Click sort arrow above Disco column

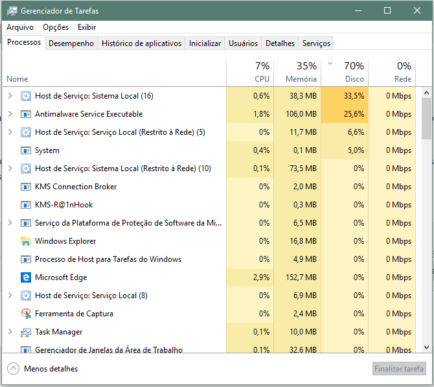coord(330,64)
